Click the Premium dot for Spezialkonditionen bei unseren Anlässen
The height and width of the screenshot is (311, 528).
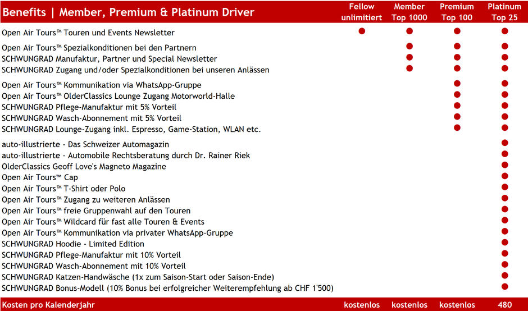457,68
